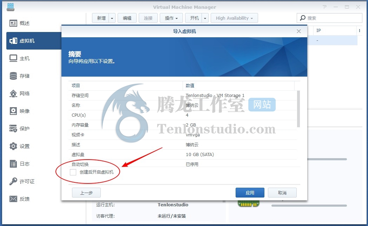The image size is (368, 226).
Task: Open the 日志 log section icon
Action: [x=13, y=164]
